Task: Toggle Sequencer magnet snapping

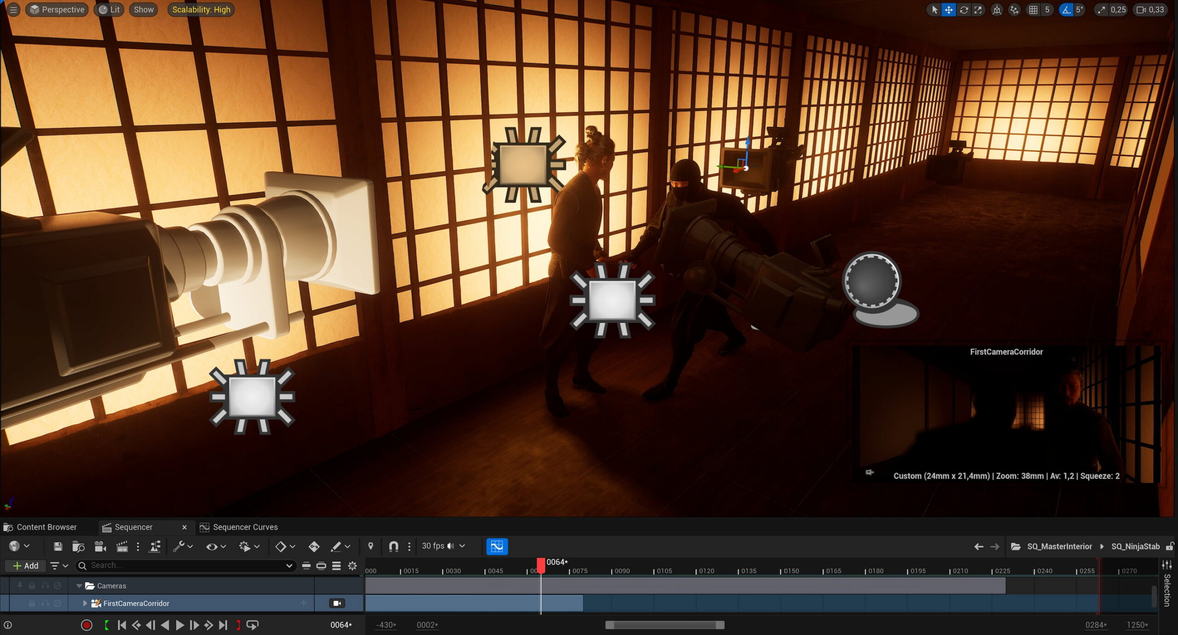Action: pos(393,546)
